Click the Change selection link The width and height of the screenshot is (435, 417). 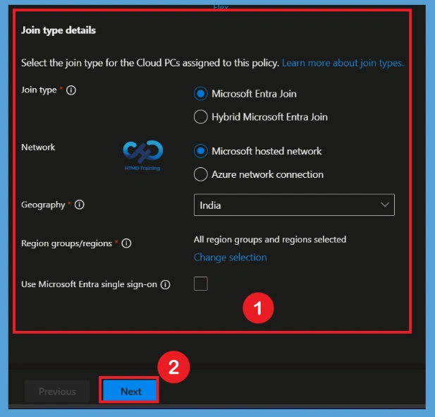point(231,258)
